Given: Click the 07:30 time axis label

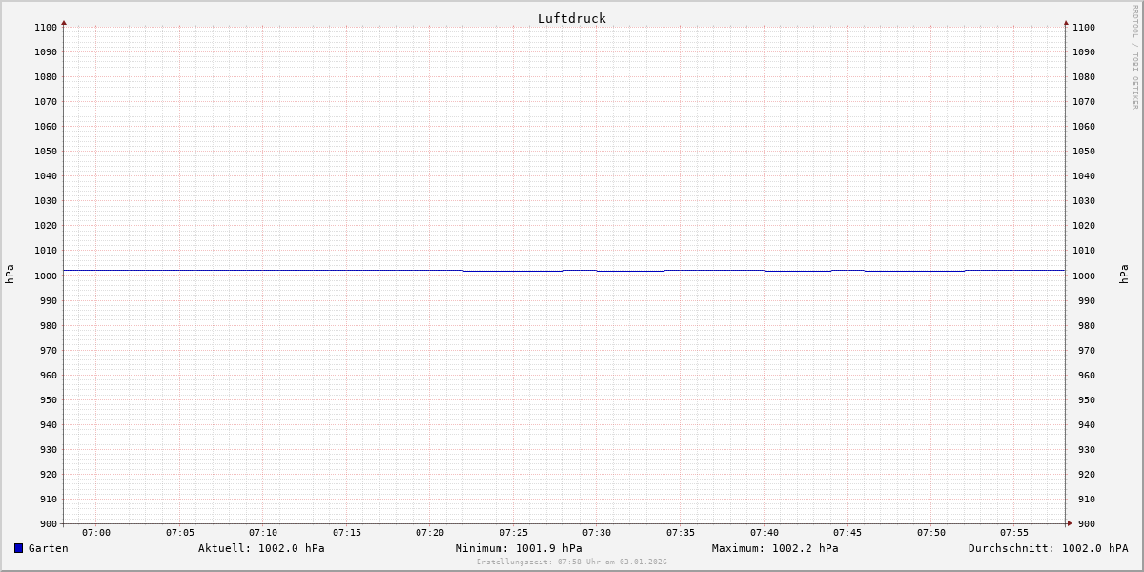Looking at the screenshot, I should coord(597,532).
